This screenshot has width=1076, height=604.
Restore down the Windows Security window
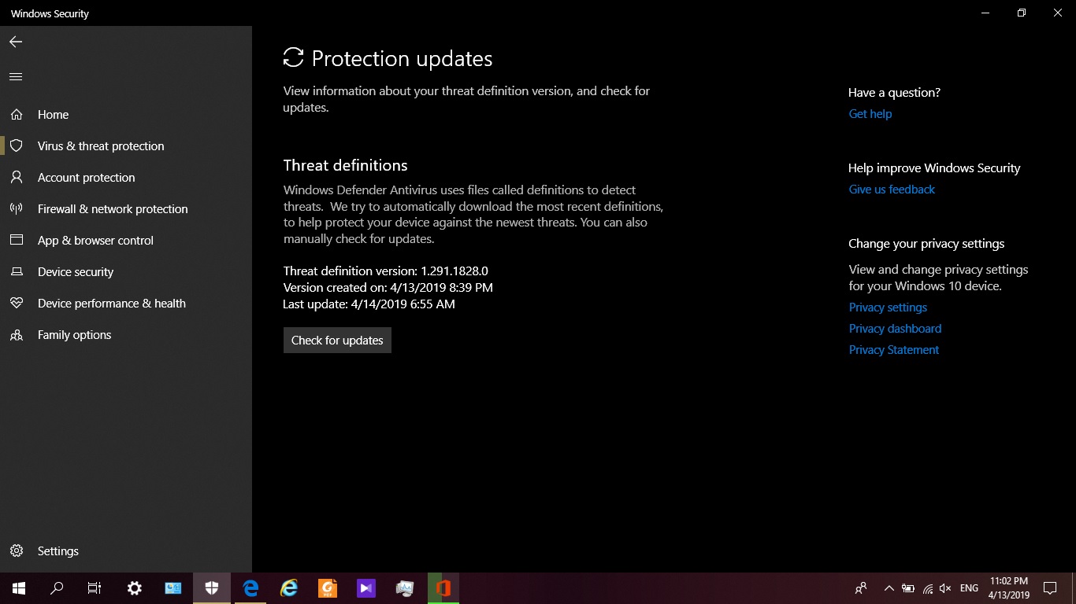(1022, 13)
